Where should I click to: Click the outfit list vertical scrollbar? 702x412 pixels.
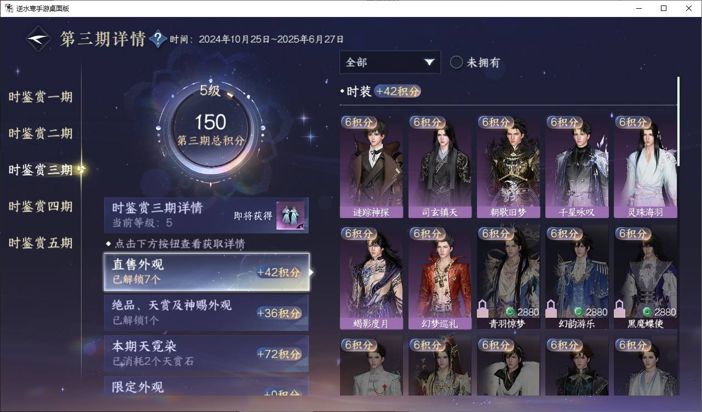point(678,121)
